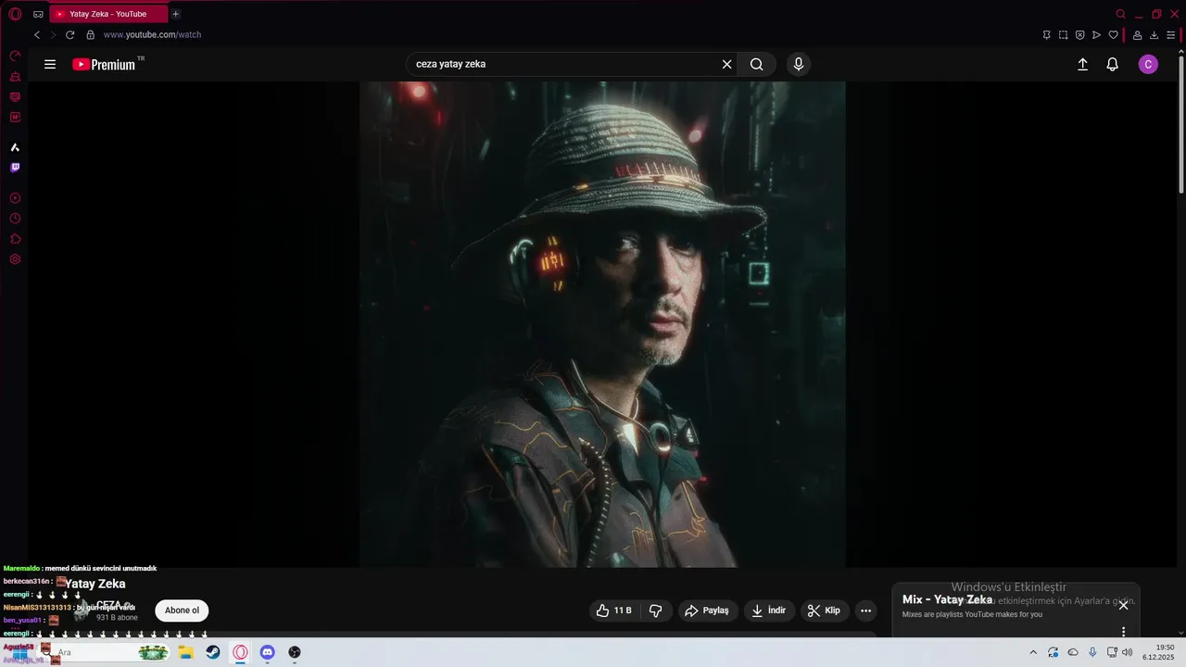Open the sidebar icon marked with M
The height and width of the screenshot is (667, 1186).
[x=15, y=118]
